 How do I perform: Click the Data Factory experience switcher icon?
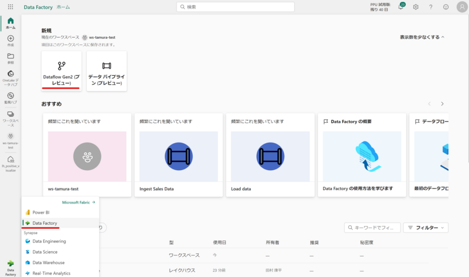tap(11, 268)
